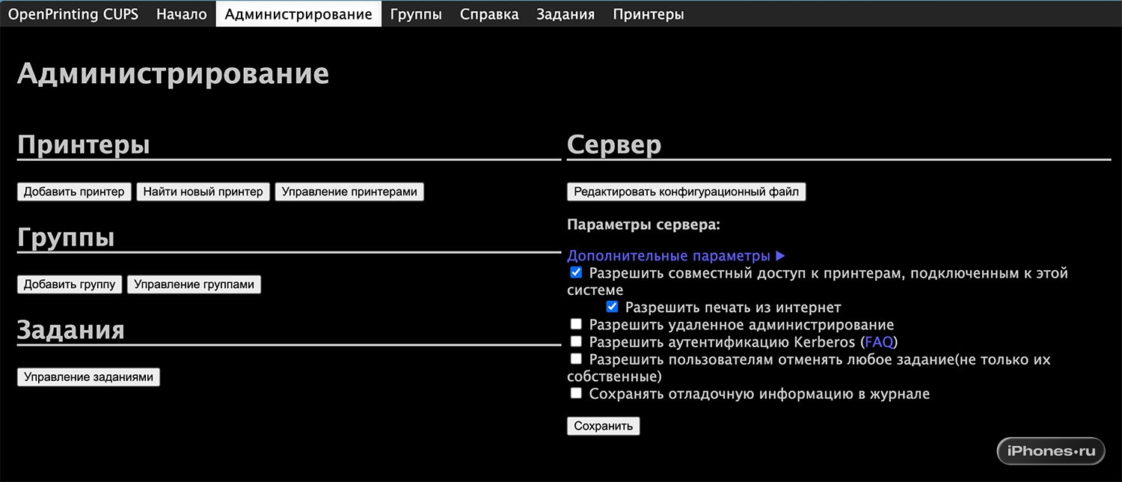Go to the Начало tab
Image resolution: width=1122 pixels, height=482 pixels.
pyautogui.click(x=182, y=14)
